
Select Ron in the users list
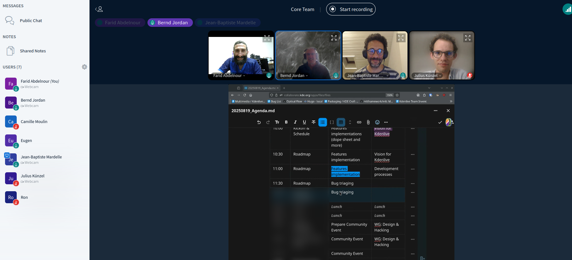[24, 198]
